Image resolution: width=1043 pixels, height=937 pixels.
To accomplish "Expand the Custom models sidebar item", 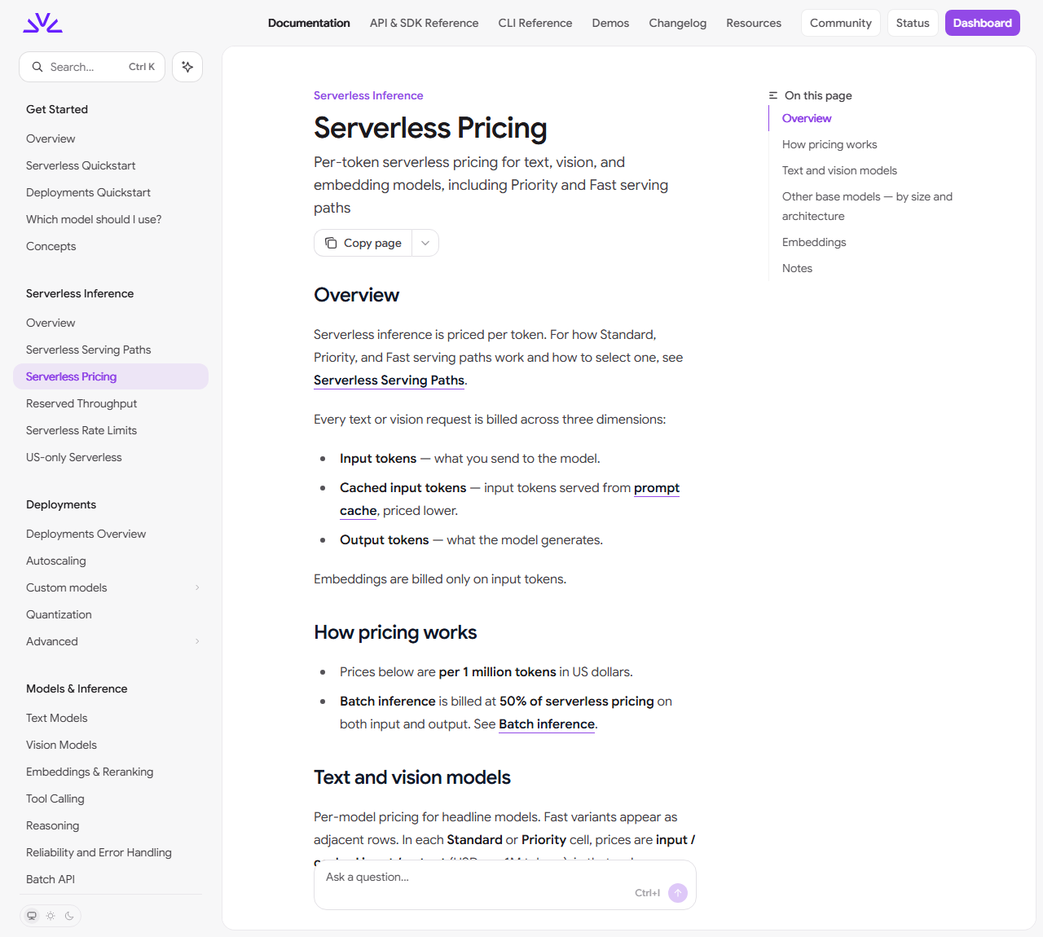I will coord(197,587).
